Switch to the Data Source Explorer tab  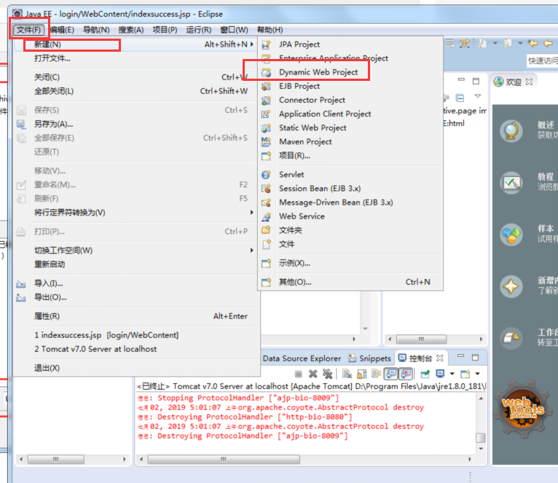(x=302, y=358)
